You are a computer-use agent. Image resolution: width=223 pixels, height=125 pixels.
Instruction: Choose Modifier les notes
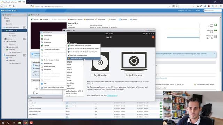point(53,66)
